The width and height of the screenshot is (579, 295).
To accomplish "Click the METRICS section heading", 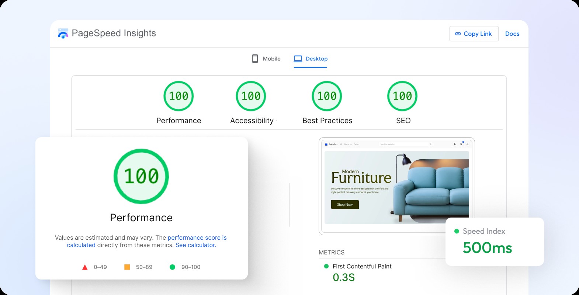I will [x=332, y=252].
